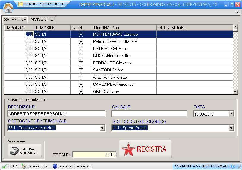Screen dimensions: 242x170
Task: Open the Teleassistenza tool icon
Action: coord(23,166)
